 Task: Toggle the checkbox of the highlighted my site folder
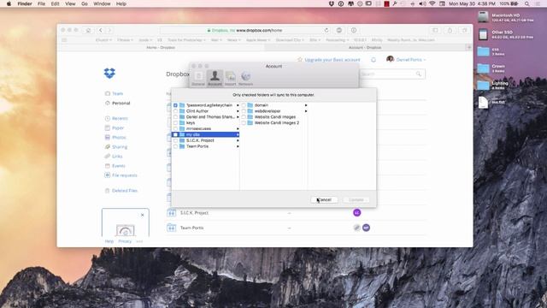click(175, 134)
